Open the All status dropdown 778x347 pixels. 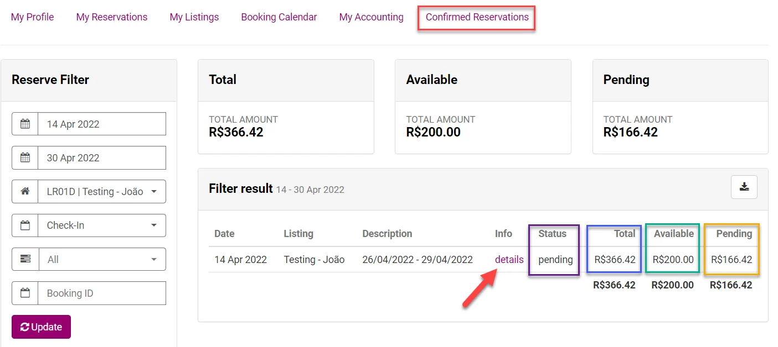[x=102, y=259]
